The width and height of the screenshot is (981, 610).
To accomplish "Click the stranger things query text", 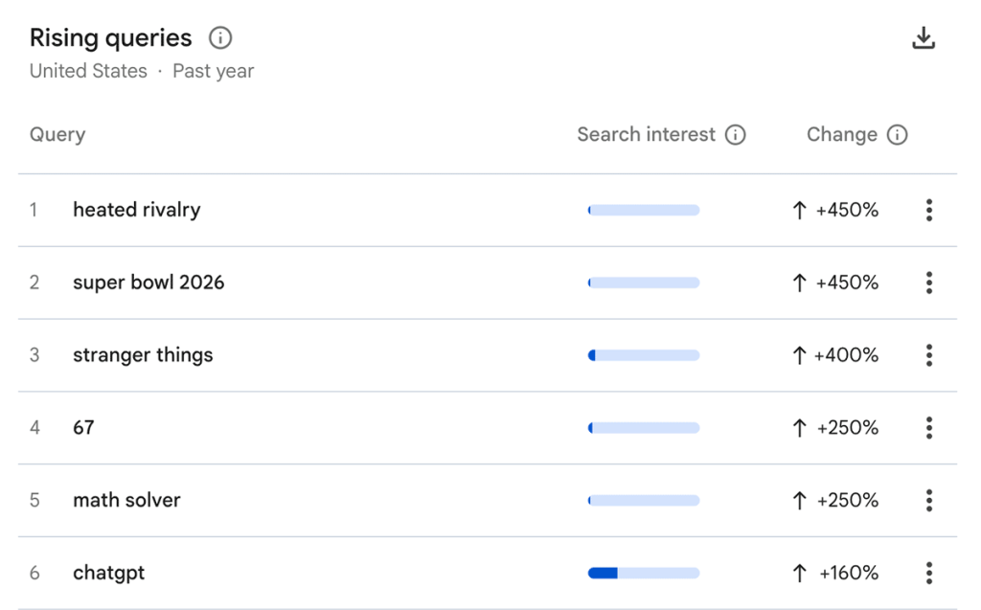I will (x=143, y=355).
